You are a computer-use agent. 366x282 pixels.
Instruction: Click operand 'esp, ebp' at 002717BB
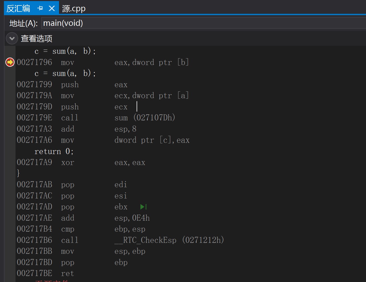[130, 251]
